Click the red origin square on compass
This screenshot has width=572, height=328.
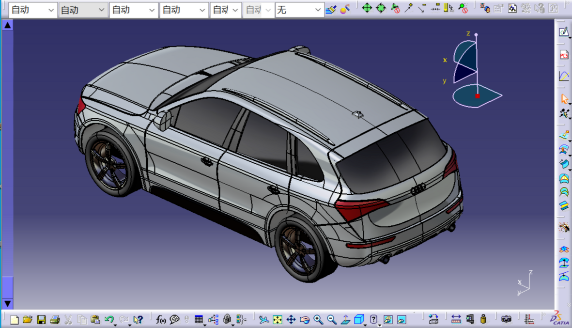[x=478, y=96]
